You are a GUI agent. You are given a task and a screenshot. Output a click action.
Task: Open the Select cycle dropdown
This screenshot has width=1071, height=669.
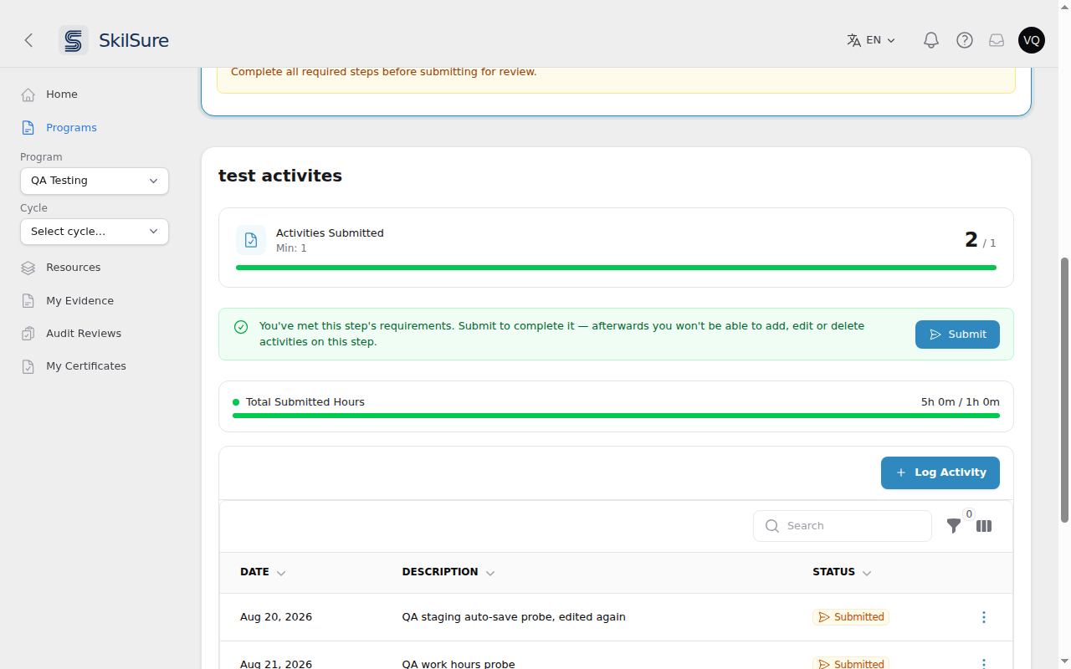pyautogui.click(x=95, y=232)
